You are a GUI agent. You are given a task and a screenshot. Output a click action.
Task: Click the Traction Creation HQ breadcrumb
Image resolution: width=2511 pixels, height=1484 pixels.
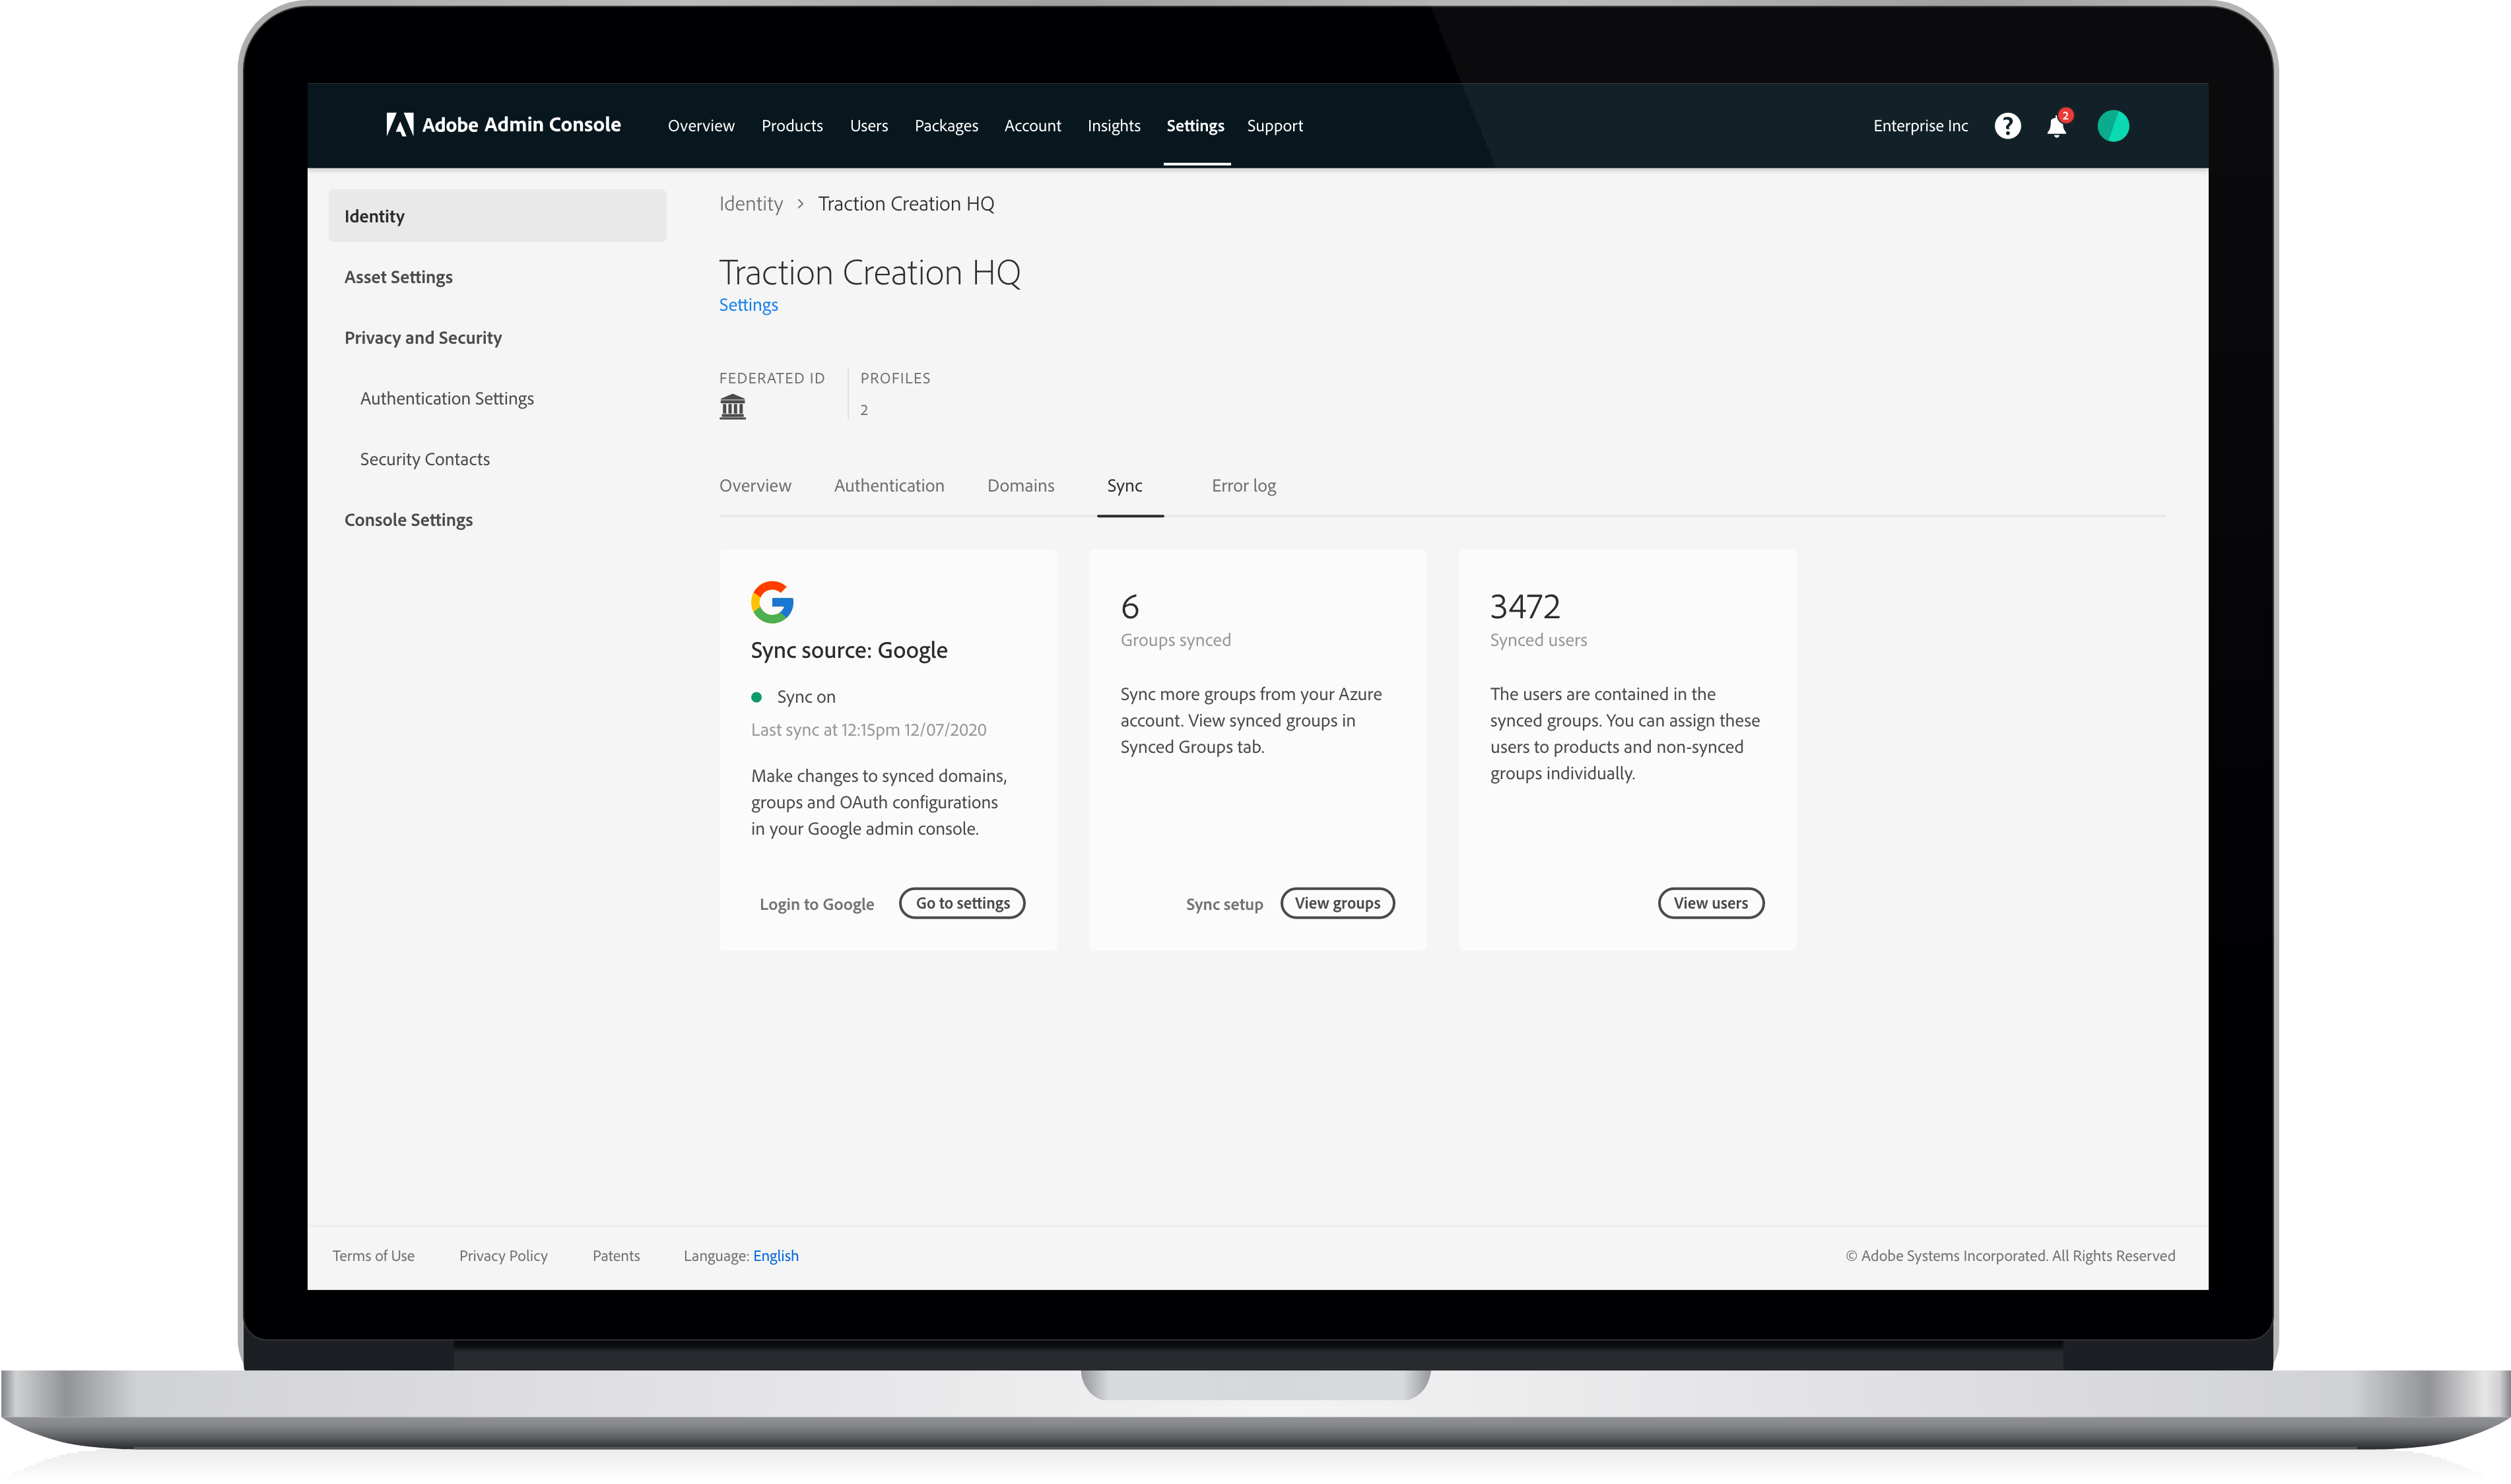point(906,204)
